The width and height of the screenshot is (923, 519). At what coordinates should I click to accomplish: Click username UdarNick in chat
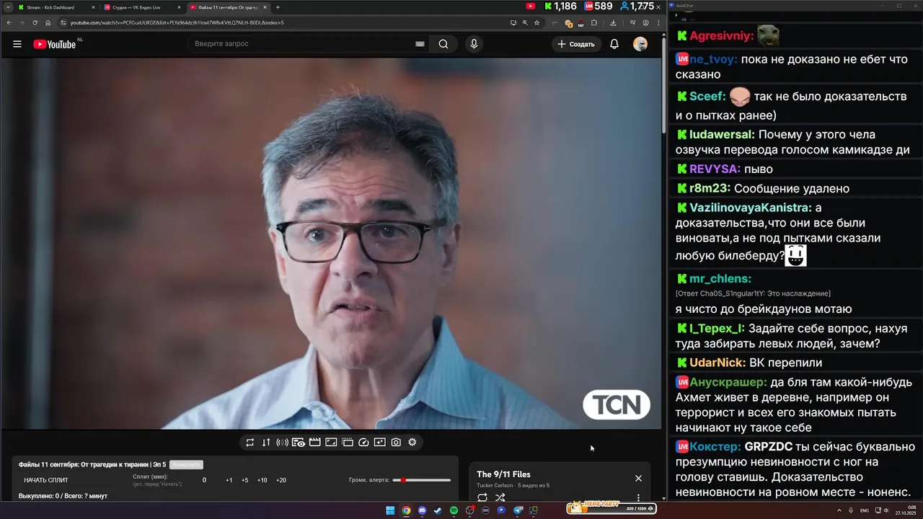(717, 363)
